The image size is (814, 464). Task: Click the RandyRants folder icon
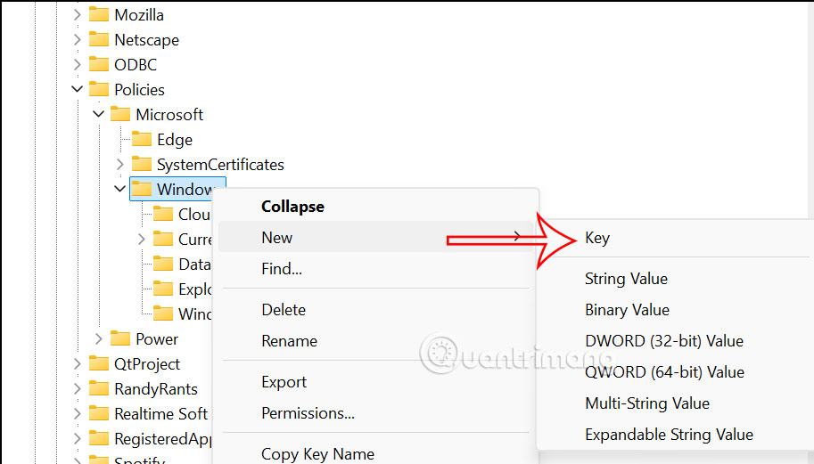99,388
